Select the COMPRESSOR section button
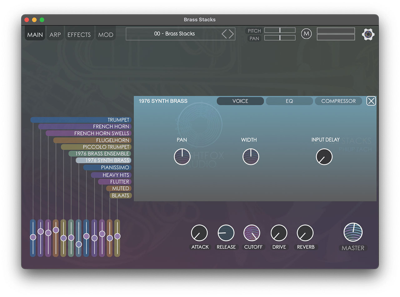 tap(338, 101)
